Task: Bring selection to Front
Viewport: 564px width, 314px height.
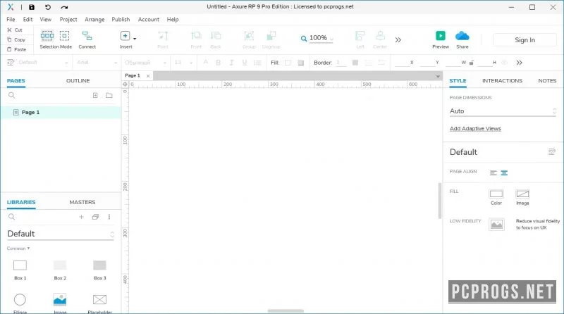Action: pyautogui.click(x=196, y=39)
